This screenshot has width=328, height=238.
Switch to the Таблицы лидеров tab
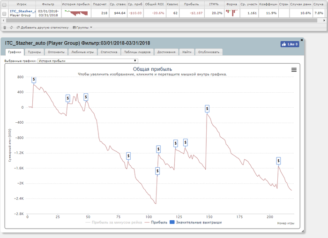click(x=137, y=52)
